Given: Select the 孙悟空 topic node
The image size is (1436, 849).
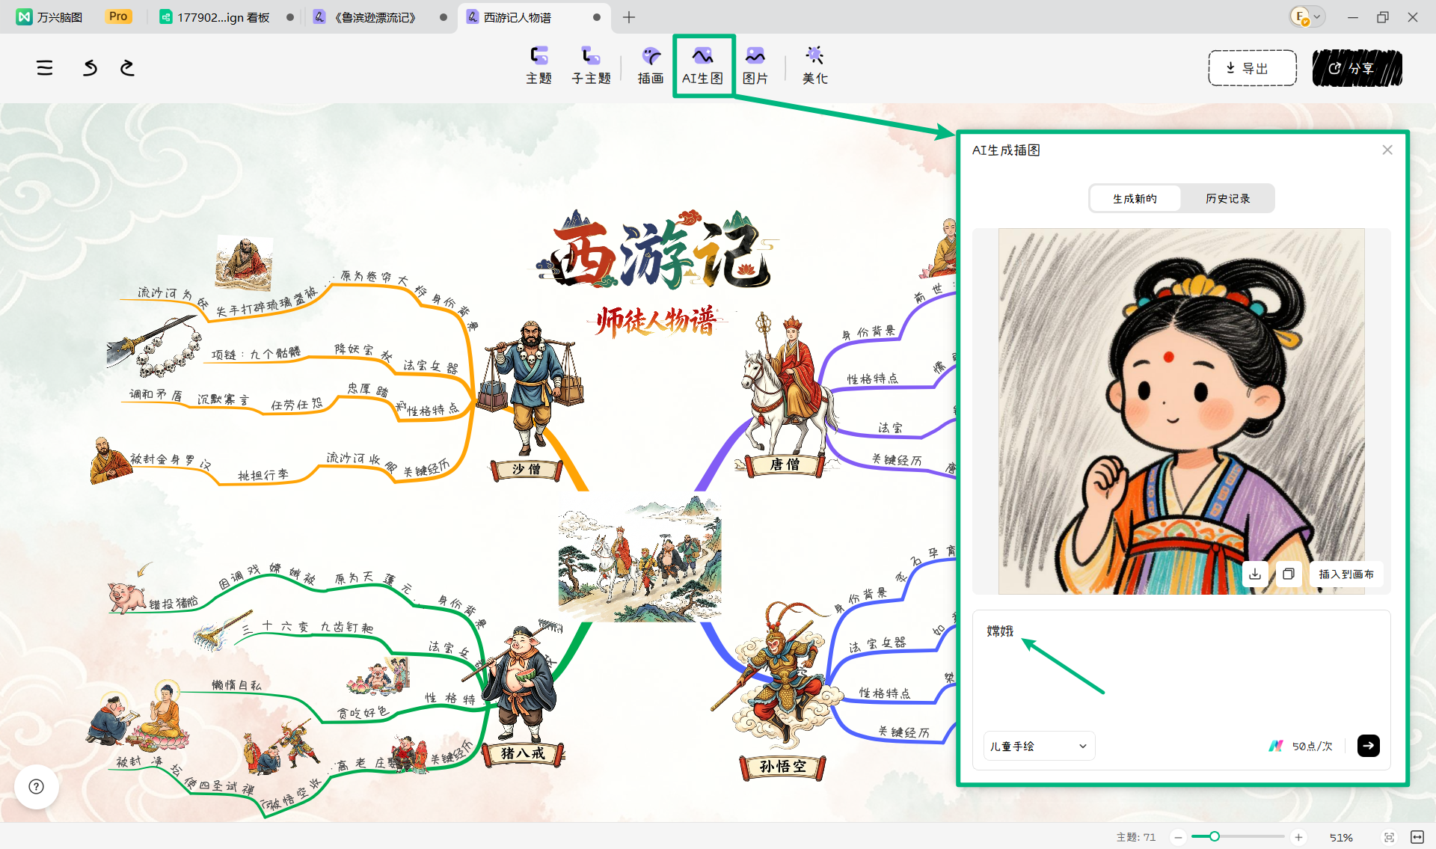Looking at the screenshot, I should (783, 766).
